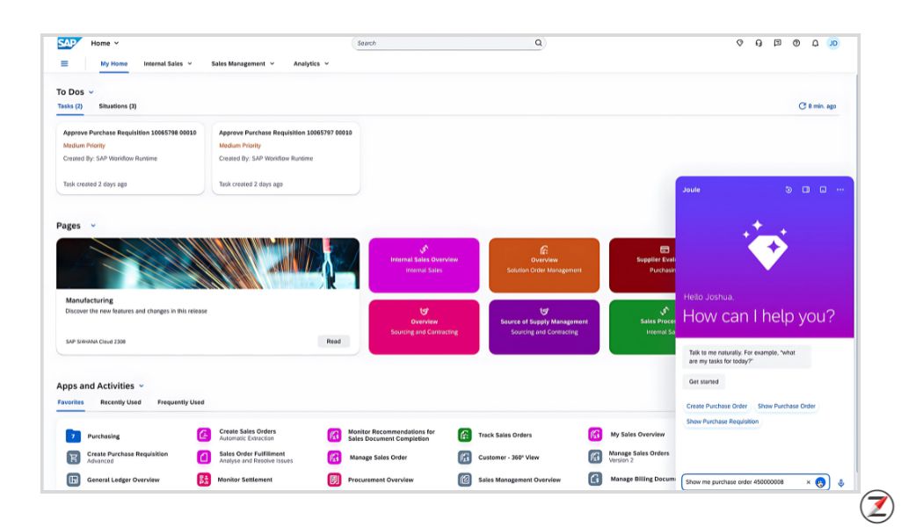Open the orange Solution Order Management tile
The width and height of the screenshot is (901, 527).
click(544, 265)
